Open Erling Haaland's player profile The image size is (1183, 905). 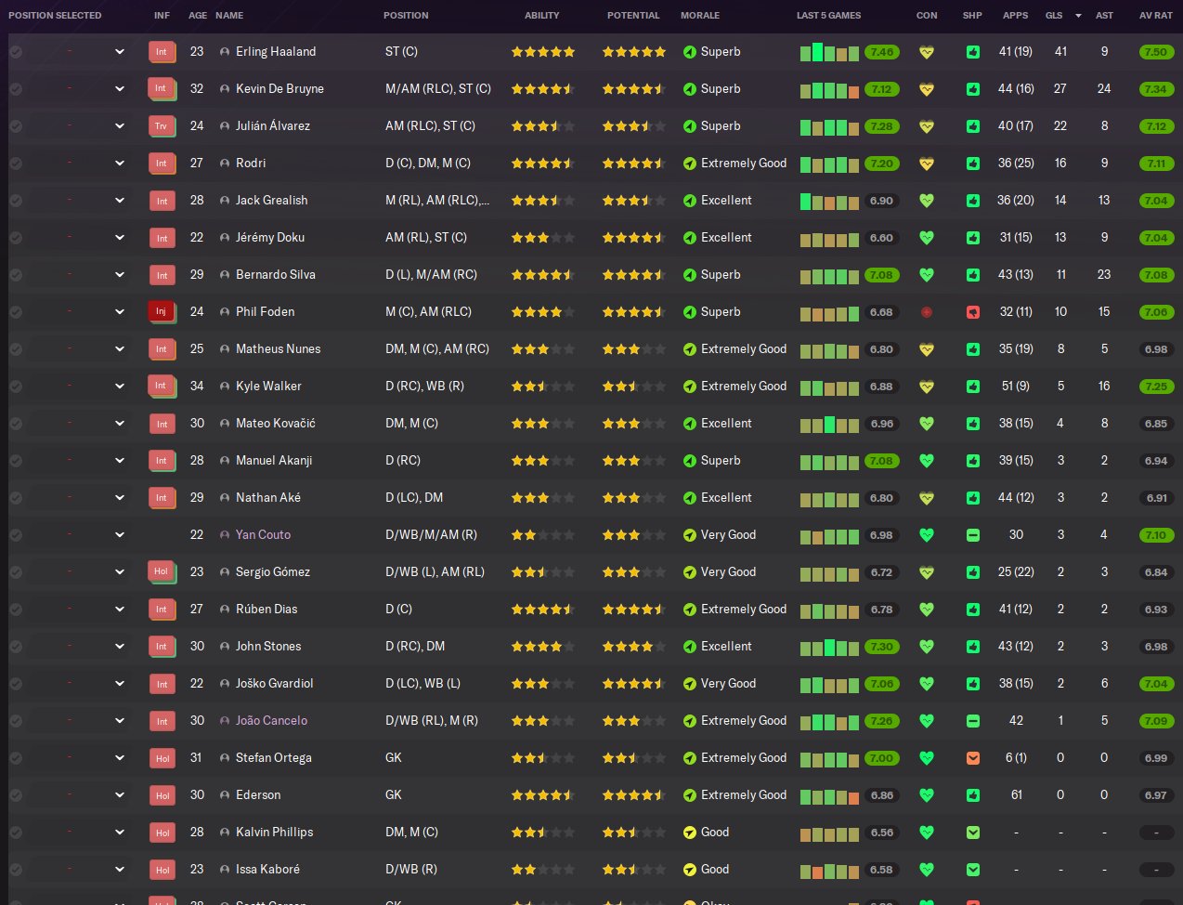click(x=276, y=52)
